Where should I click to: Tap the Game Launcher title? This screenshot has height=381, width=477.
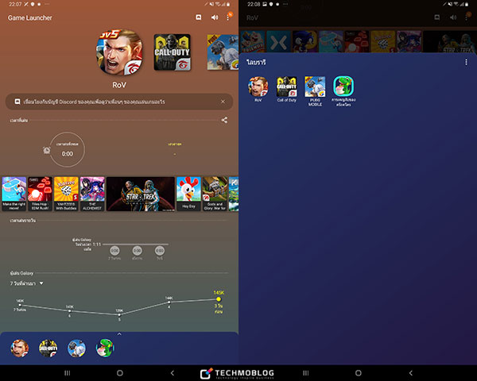(x=30, y=18)
